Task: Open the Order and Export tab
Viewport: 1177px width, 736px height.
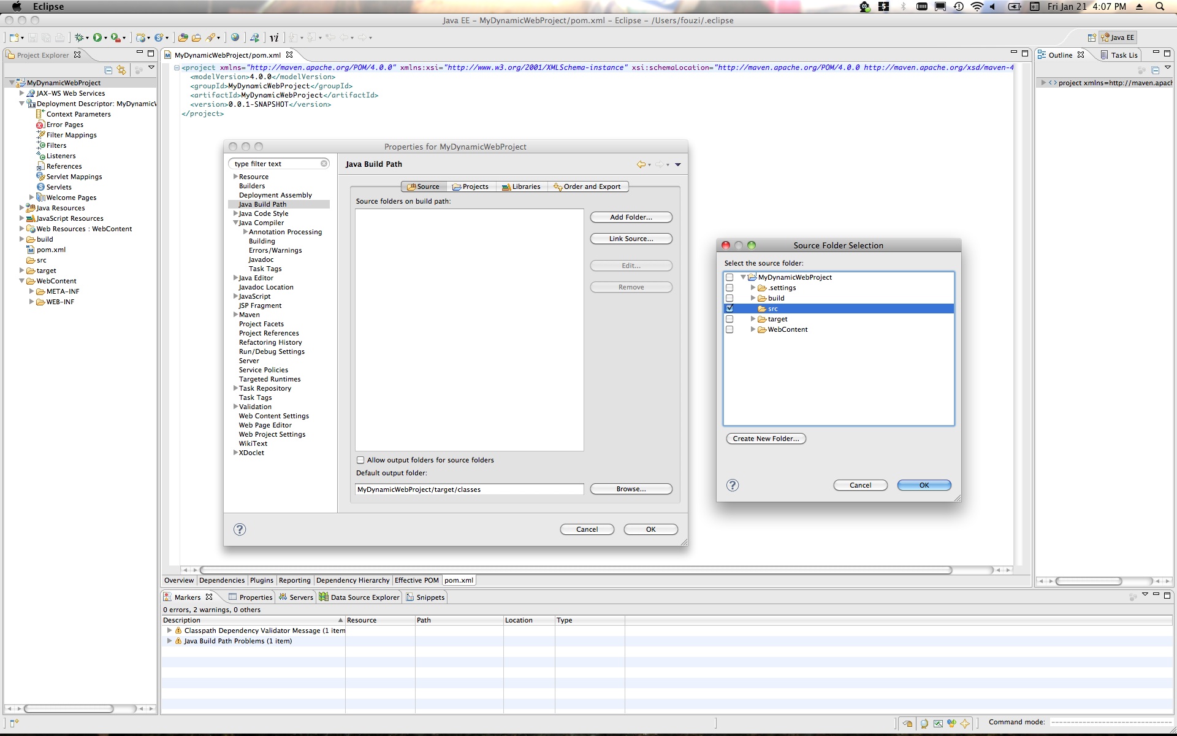Action: pyautogui.click(x=587, y=186)
